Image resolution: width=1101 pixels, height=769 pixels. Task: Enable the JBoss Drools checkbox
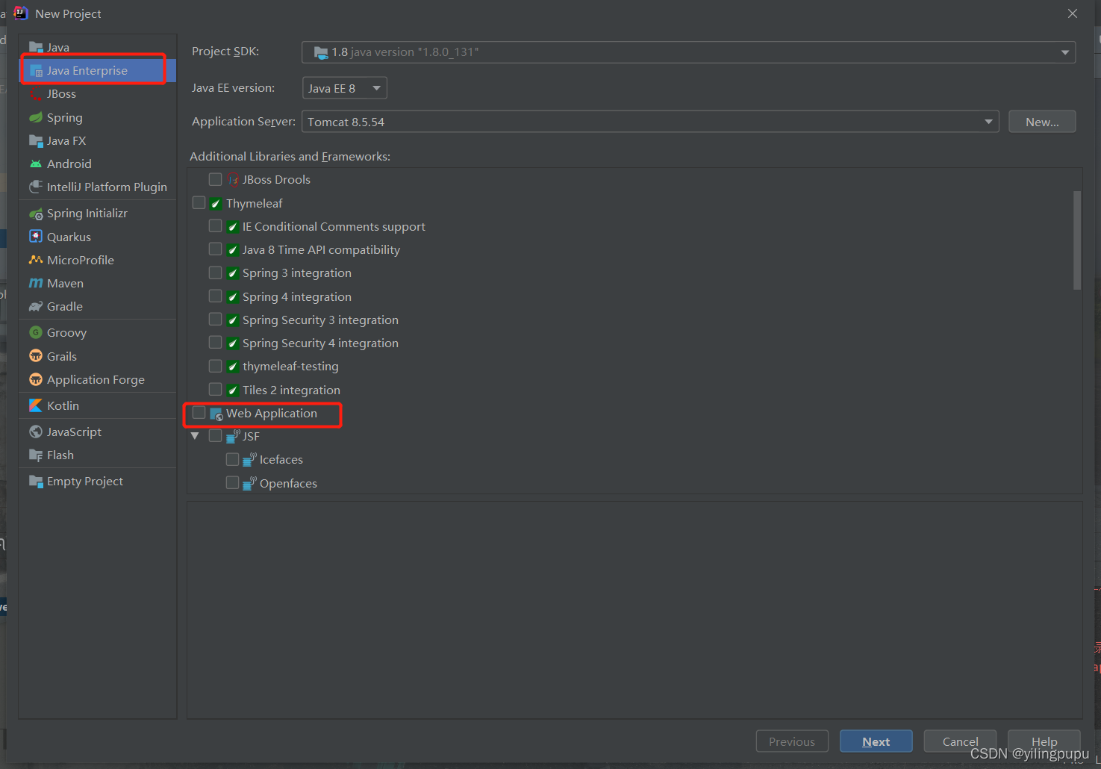[x=216, y=179]
